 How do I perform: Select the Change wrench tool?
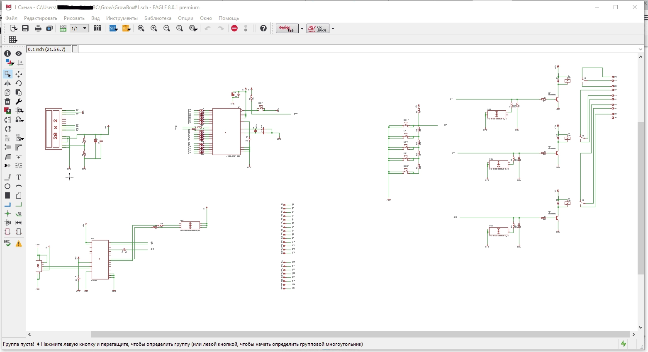pyautogui.click(x=19, y=102)
